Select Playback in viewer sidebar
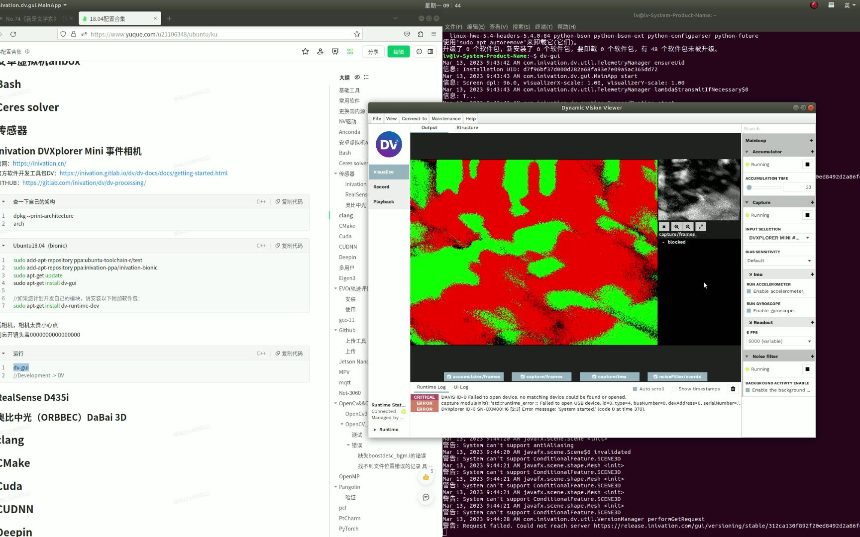Image resolution: width=860 pixels, height=537 pixels. (x=389, y=202)
